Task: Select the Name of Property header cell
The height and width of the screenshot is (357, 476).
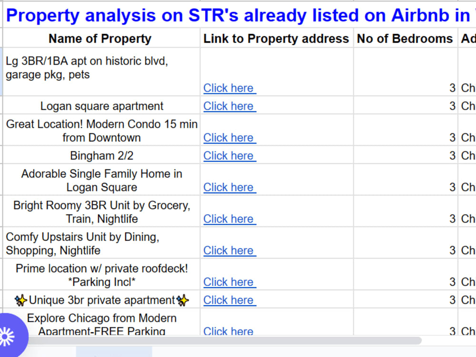Action: [101, 39]
